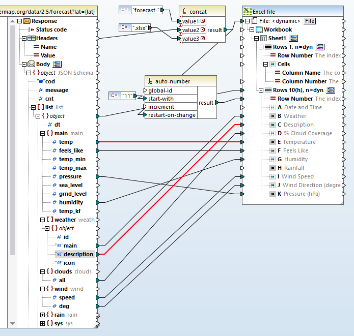Expand the rain node
Screen dimensions: 354x336
pos(42,315)
